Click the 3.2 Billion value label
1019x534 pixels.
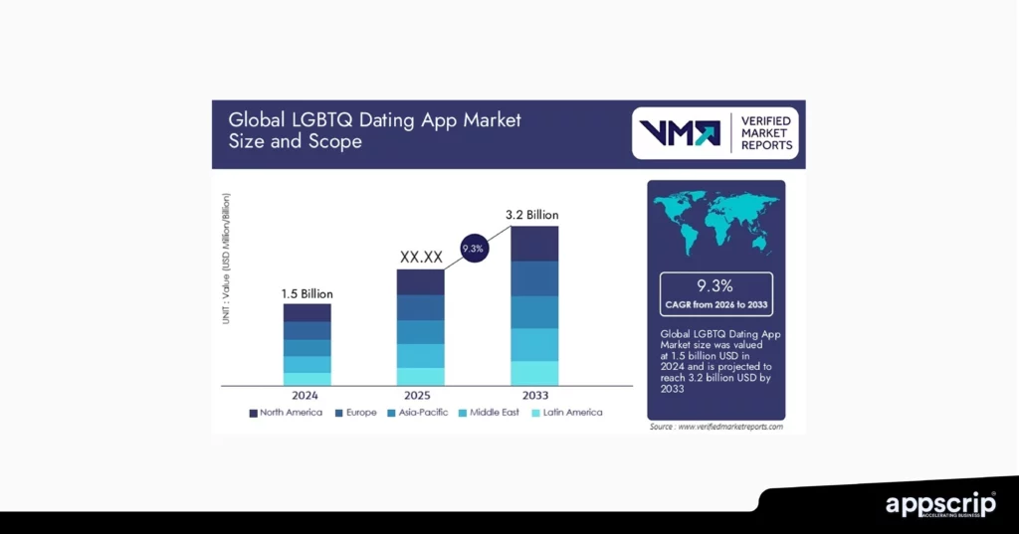click(x=532, y=214)
